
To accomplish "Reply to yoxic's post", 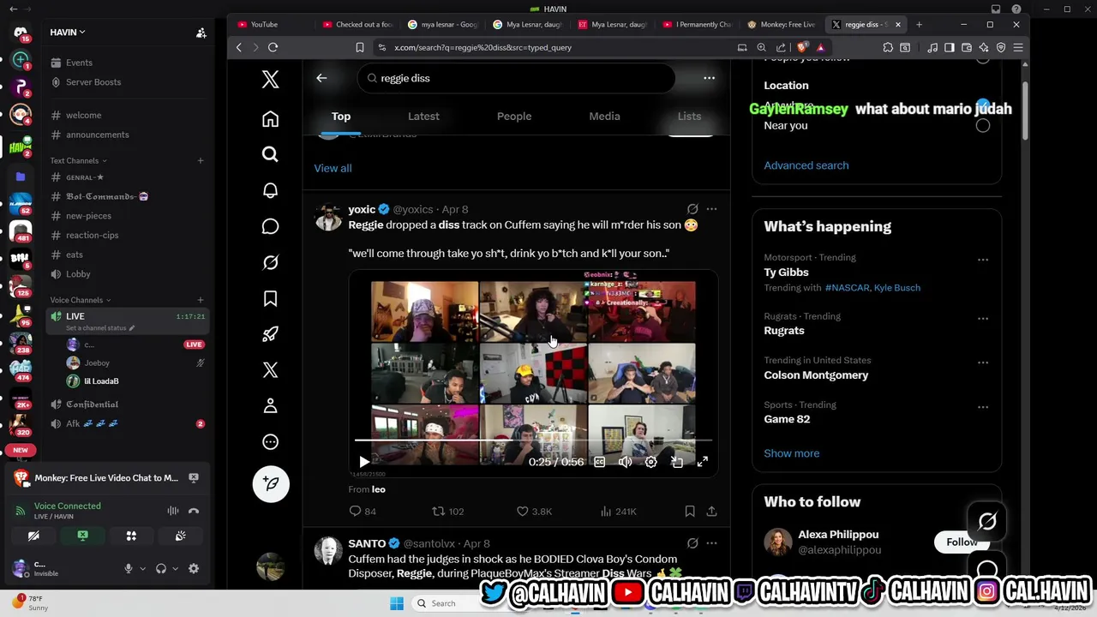I will pos(363,512).
